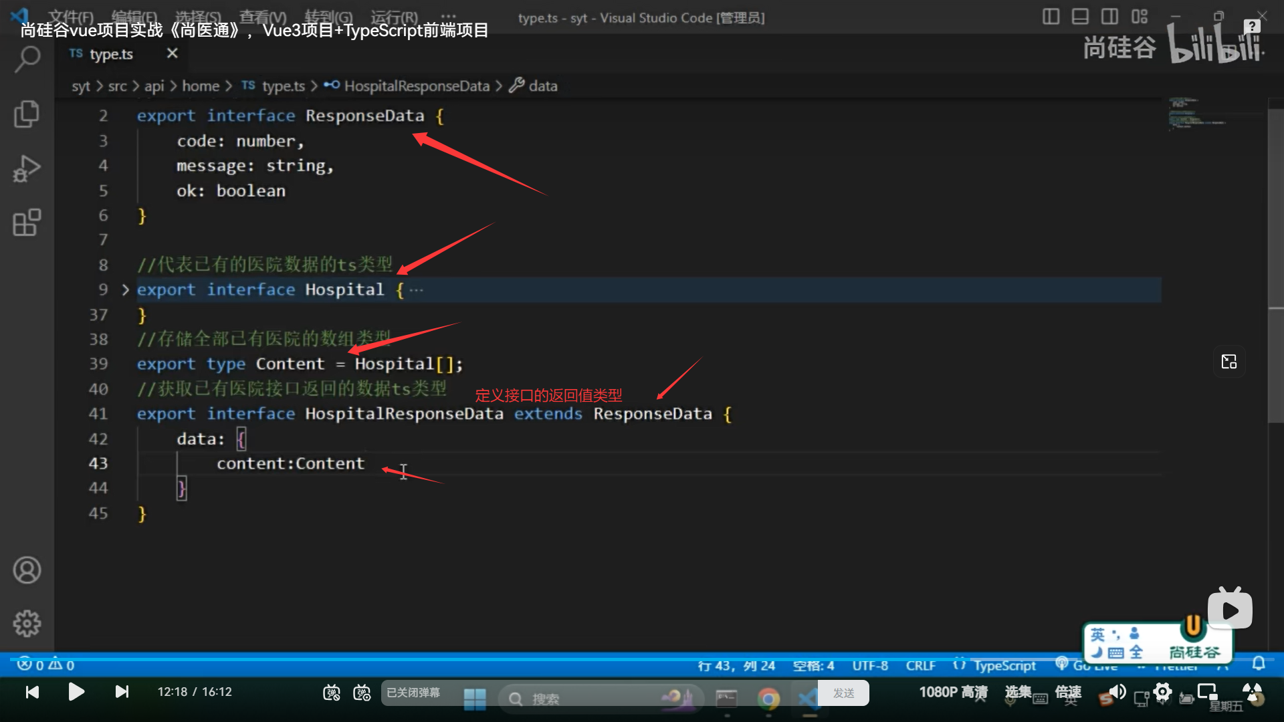Toggle the bottom panel layout icon
This screenshot has width=1284, height=722.
[x=1080, y=17]
